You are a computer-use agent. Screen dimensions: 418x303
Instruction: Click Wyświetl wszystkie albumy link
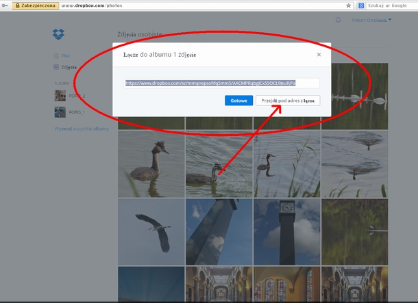(x=82, y=129)
